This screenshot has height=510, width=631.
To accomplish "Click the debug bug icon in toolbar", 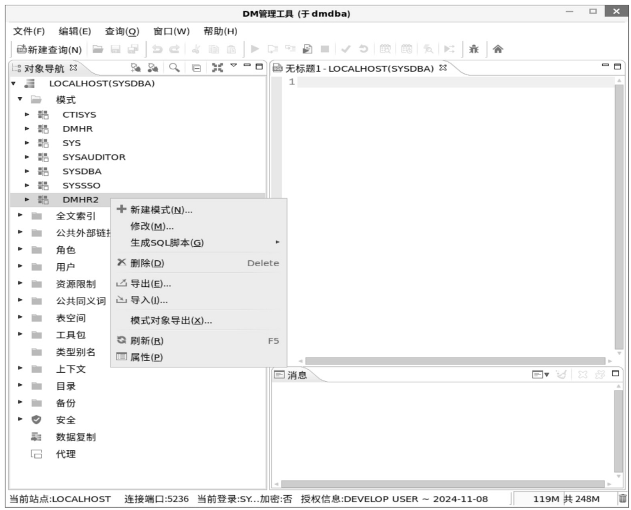I will coord(474,50).
